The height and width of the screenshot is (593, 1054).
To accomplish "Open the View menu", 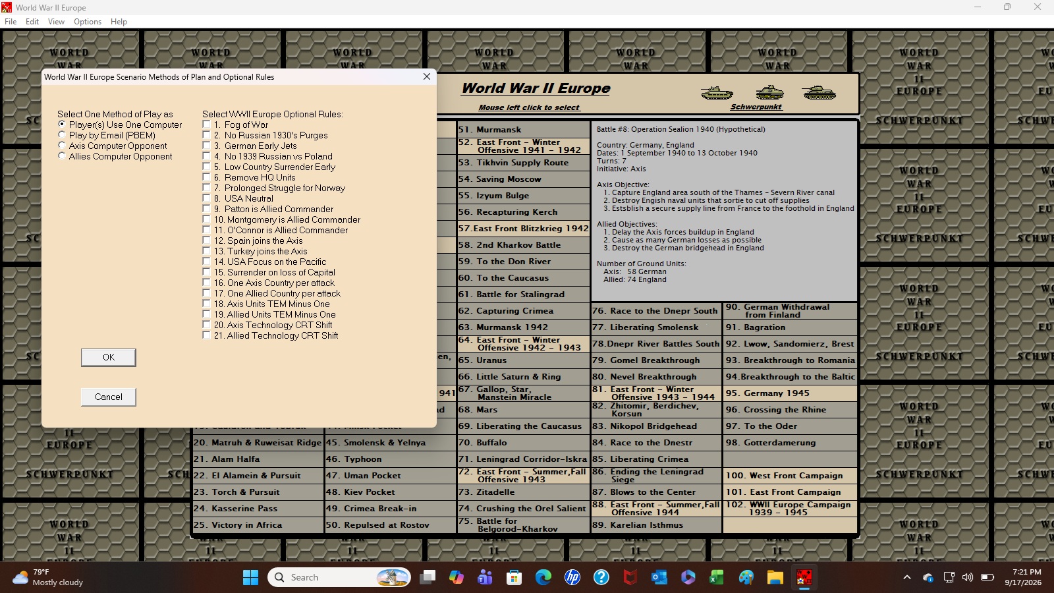I will click(56, 22).
